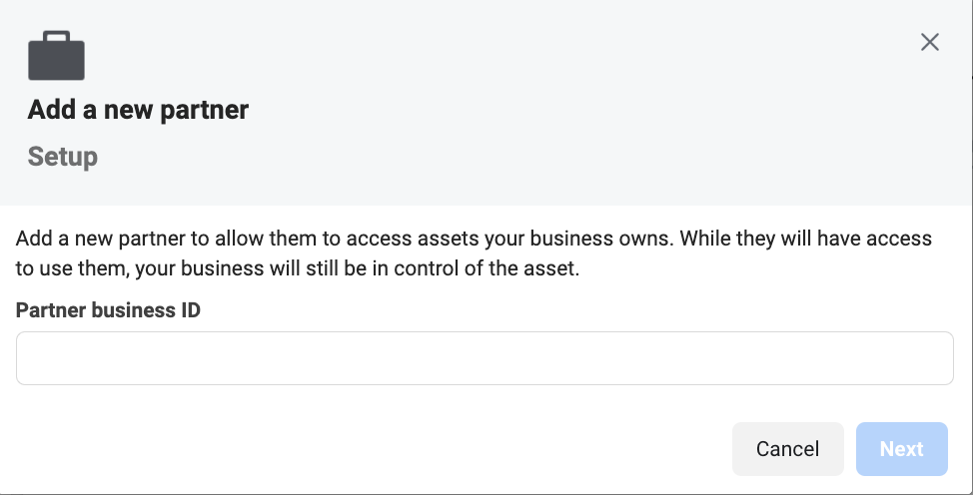Cancel adding a new partner

point(787,449)
